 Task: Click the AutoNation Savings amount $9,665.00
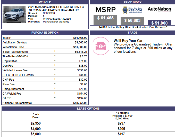pos(81,42)
